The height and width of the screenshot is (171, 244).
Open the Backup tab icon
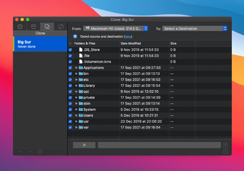(20, 27)
